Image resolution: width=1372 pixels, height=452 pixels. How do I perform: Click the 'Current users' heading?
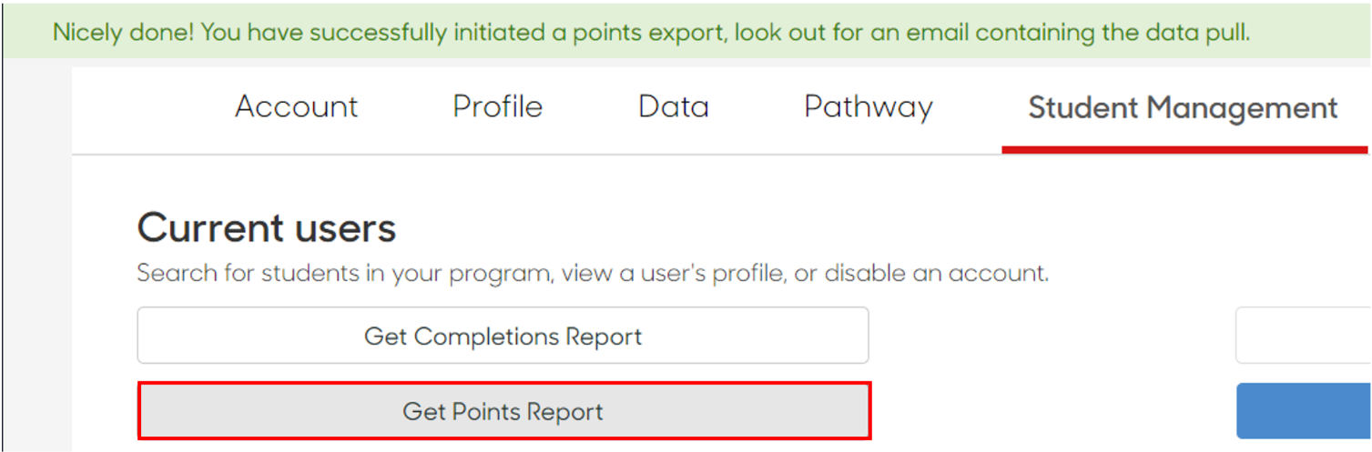click(x=267, y=227)
